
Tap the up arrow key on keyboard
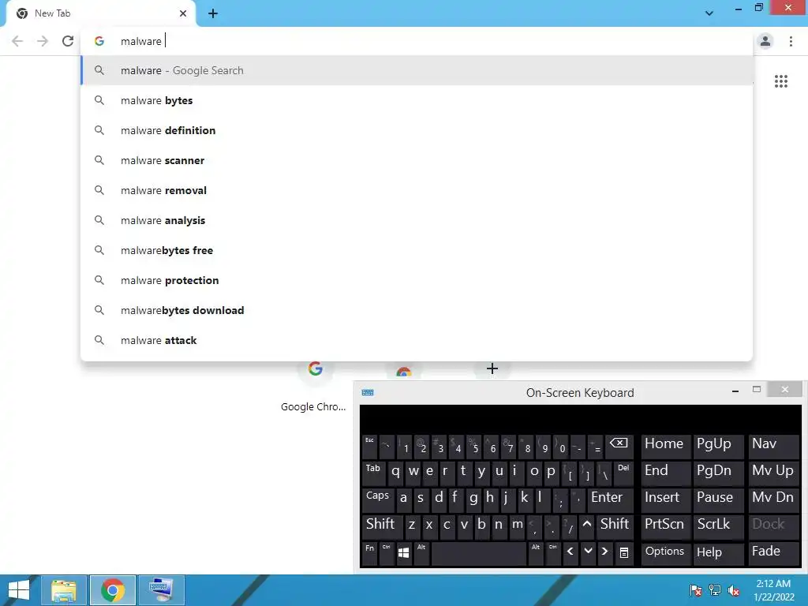586,526
